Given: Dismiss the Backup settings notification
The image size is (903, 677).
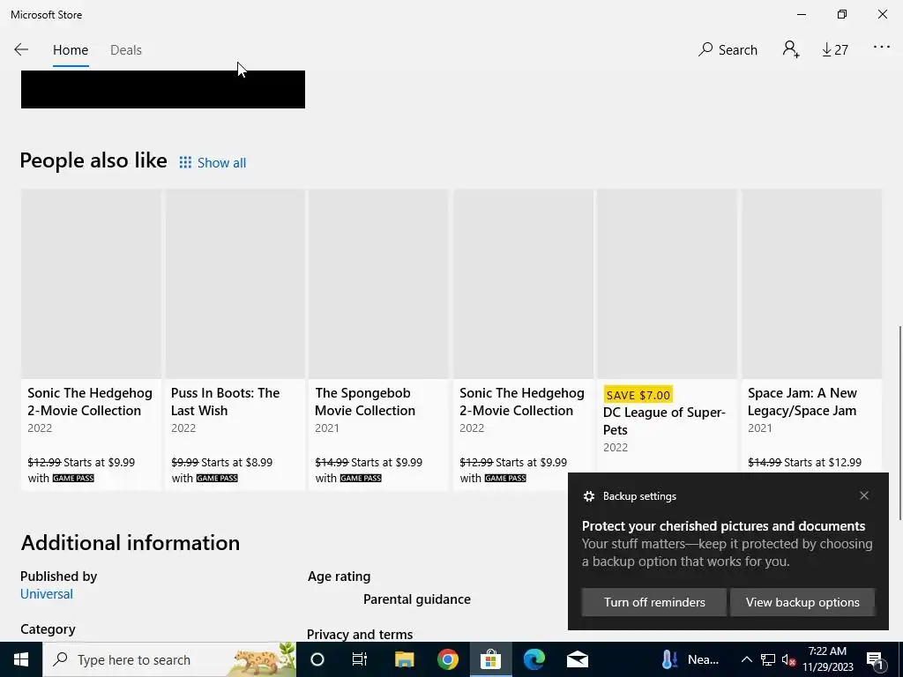Looking at the screenshot, I should click(x=864, y=495).
